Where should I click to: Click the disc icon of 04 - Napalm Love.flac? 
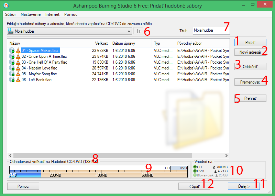point(12,68)
